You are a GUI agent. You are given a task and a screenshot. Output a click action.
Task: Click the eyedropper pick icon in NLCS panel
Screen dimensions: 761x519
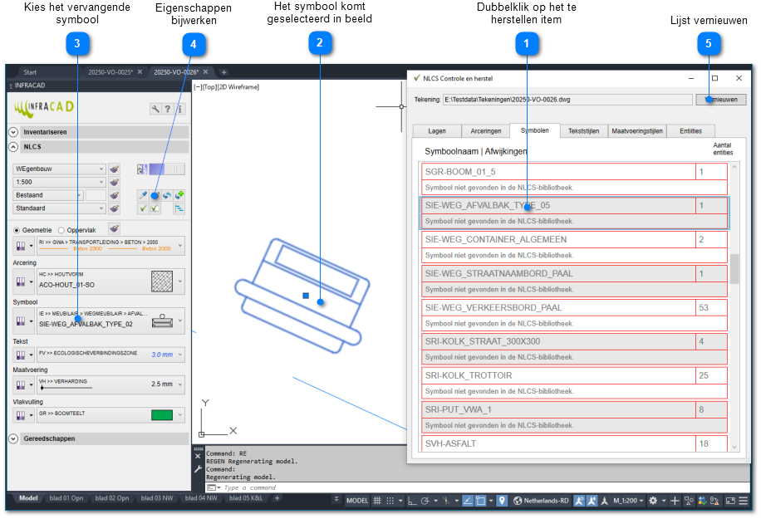(143, 195)
